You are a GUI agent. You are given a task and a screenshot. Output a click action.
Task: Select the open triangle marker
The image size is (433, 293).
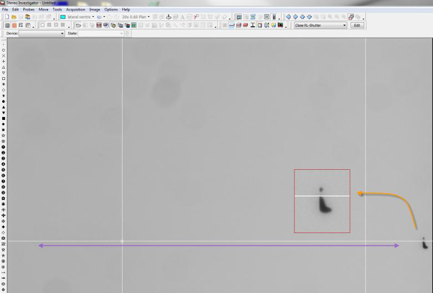pos(4,67)
